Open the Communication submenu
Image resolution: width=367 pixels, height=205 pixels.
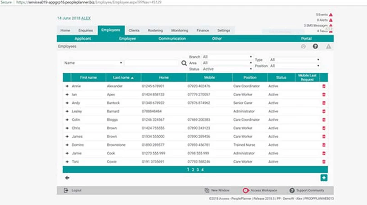[x=172, y=39]
